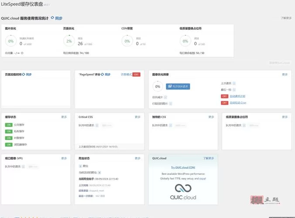
Task: Refresh the page load time via its sync icon
Action: (x=24, y=75)
